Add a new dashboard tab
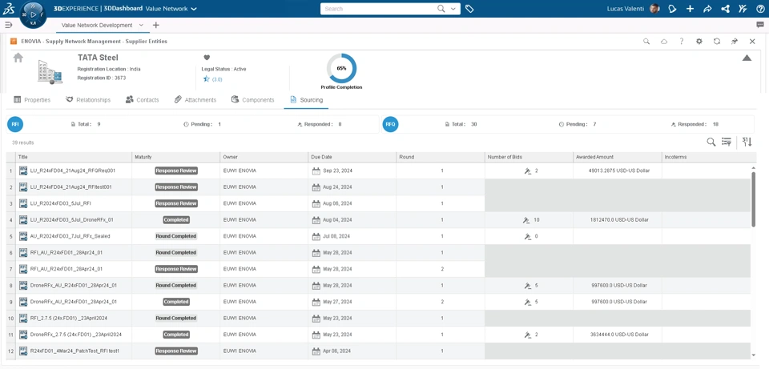The width and height of the screenshot is (769, 369). [x=155, y=25]
